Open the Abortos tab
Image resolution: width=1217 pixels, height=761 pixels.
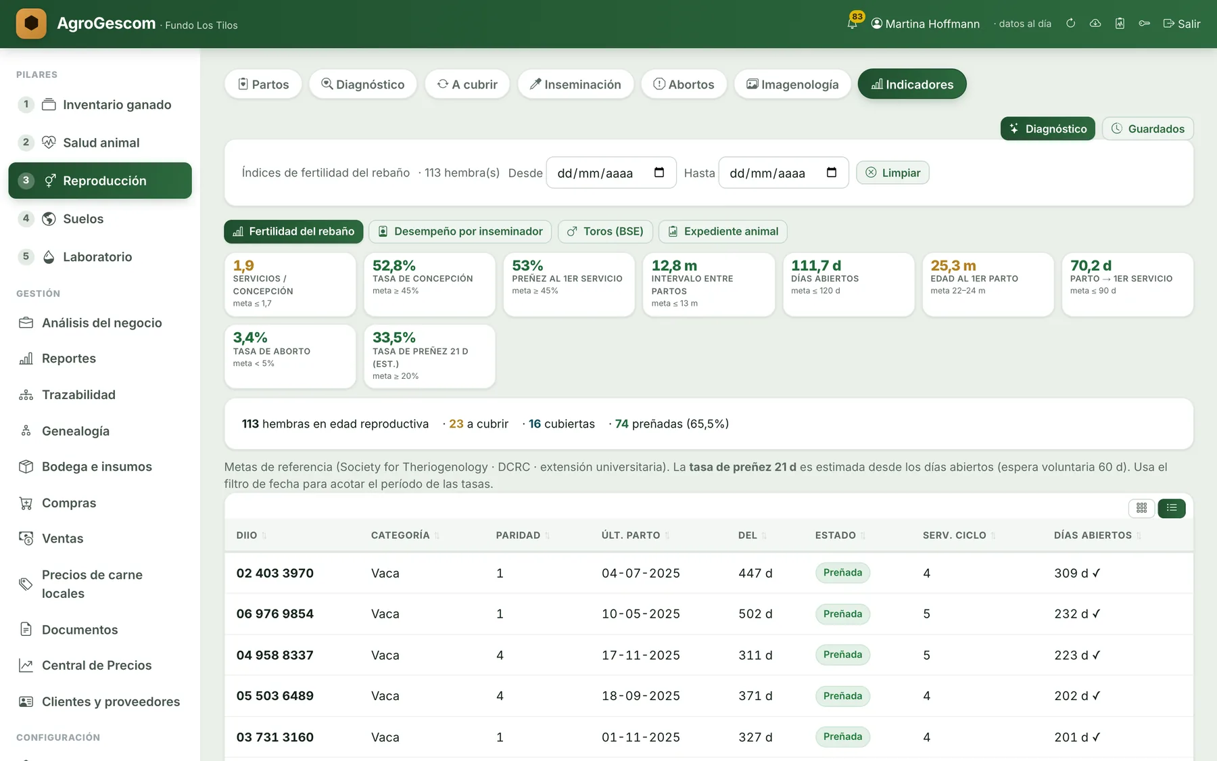coord(684,84)
